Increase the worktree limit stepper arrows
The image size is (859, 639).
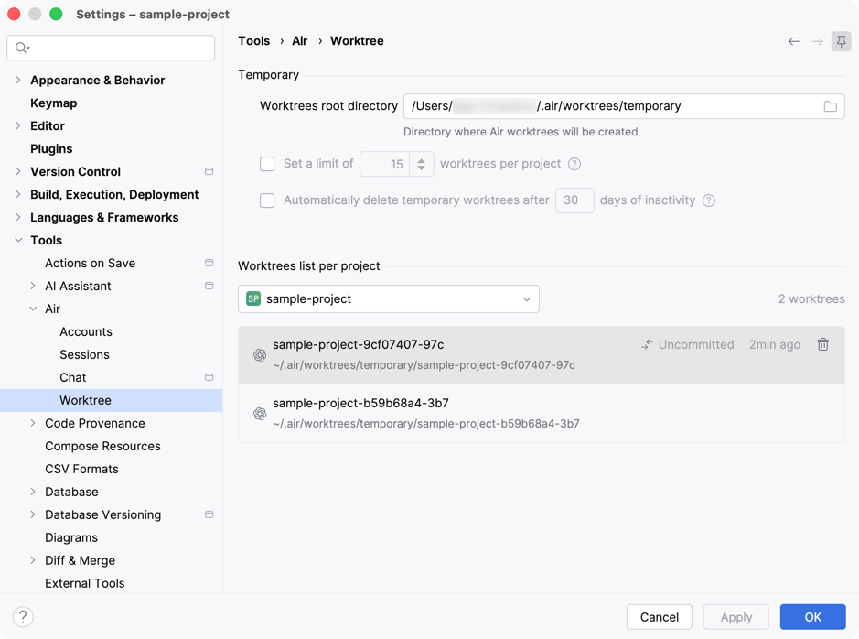422,164
